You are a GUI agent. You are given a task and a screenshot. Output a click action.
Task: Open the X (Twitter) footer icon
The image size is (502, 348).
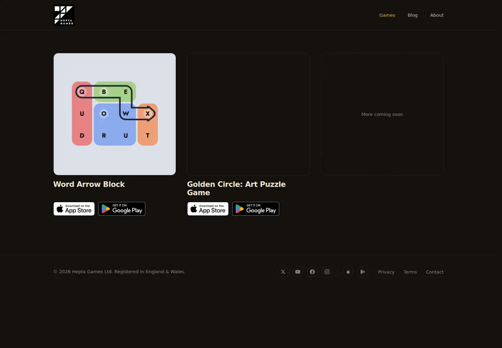pos(283,272)
